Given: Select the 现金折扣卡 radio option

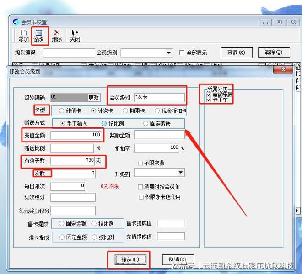Looking at the screenshot, I should [157, 111].
